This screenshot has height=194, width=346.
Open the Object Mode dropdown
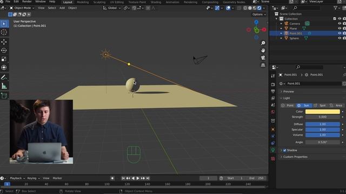pyautogui.click(x=22, y=8)
